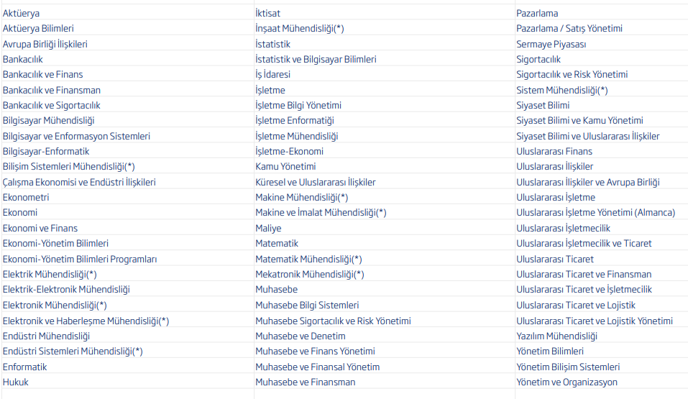Select İnşaat Mühendisliği(*) in middle column
The image size is (688, 399).
(x=300, y=29)
